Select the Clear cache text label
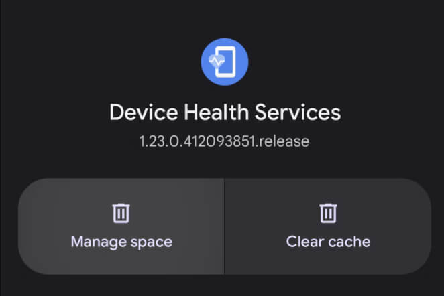444x296 pixels. point(328,242)
